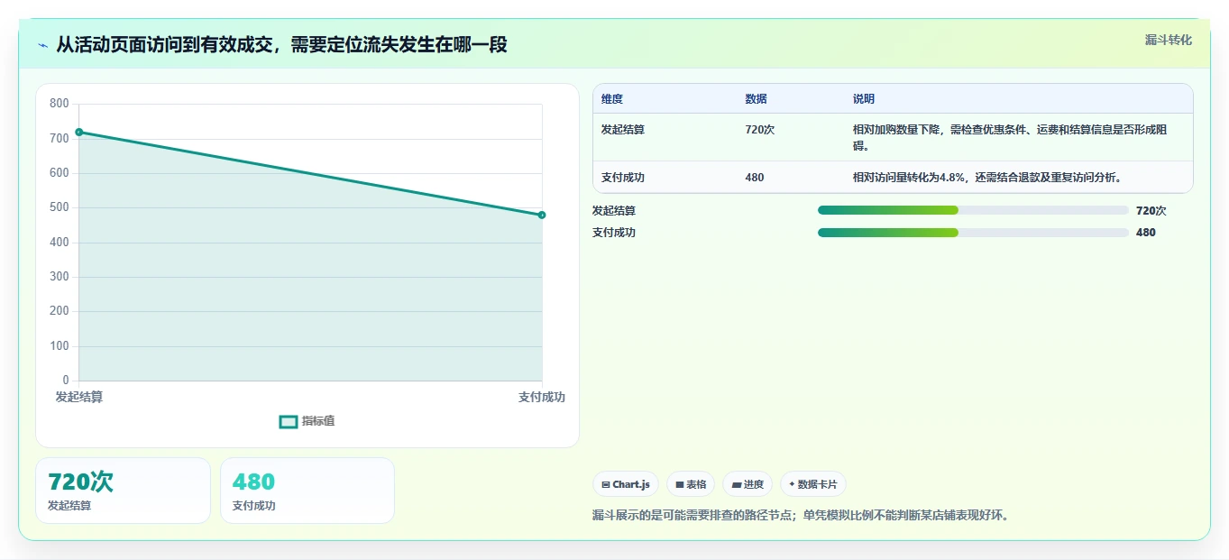This screenshot has height=560, width=1229.
Task: Click the icon inside the Chart.js chip
Action: pyautogui.click(x=606, y=485)
